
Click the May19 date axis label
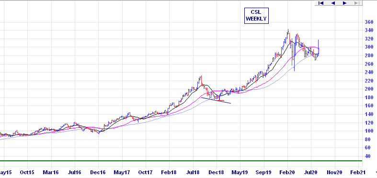240,172
